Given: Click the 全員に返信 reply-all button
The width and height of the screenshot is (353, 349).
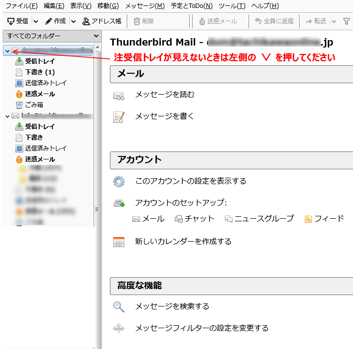Looking at the screenshot, I should pyautogui.click(x=274, y=21).
